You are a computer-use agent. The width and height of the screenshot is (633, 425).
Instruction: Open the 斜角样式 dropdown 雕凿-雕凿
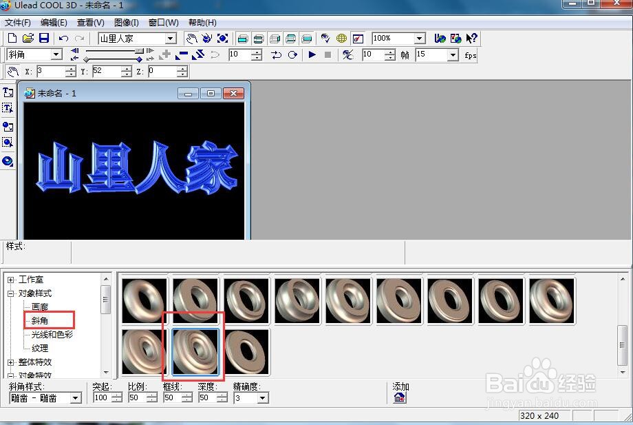coord(75,398)
